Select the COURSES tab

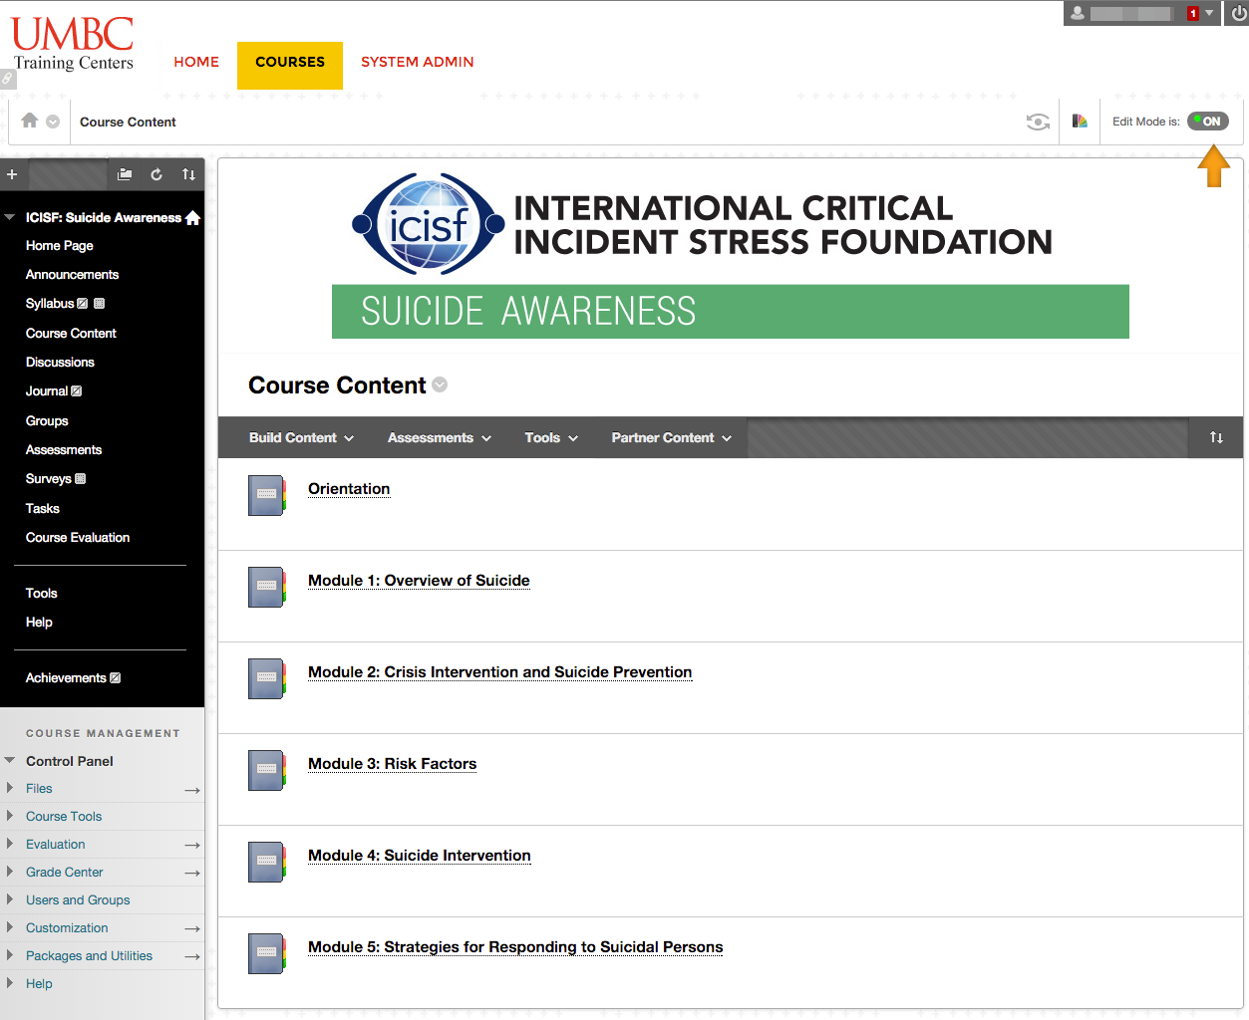(x=290, y=66)
